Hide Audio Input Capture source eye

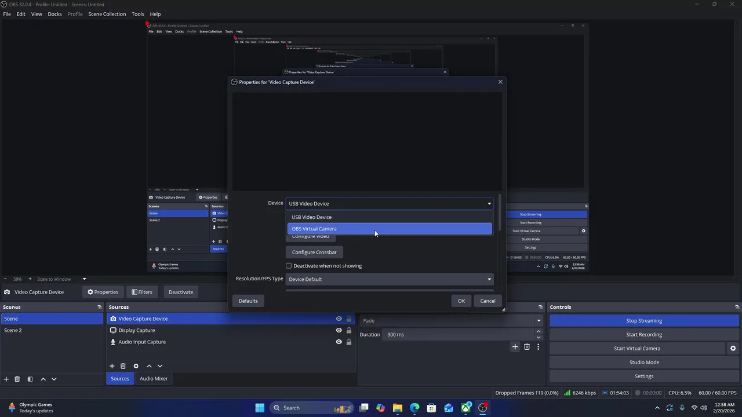coord(339,342)
